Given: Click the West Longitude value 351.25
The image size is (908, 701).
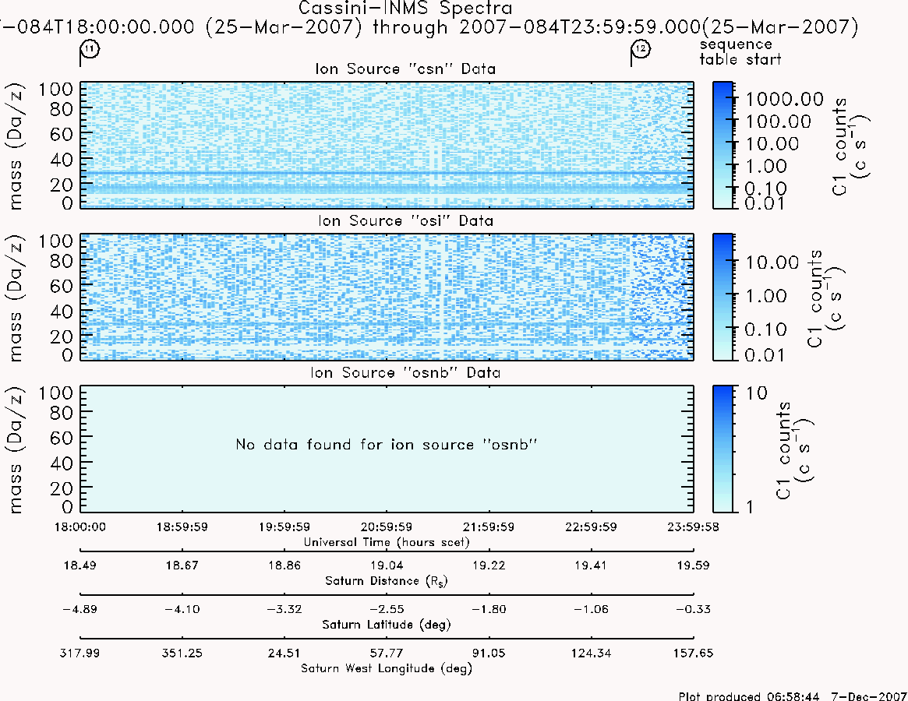Looking at the screenshot, I should coord(182,653).
